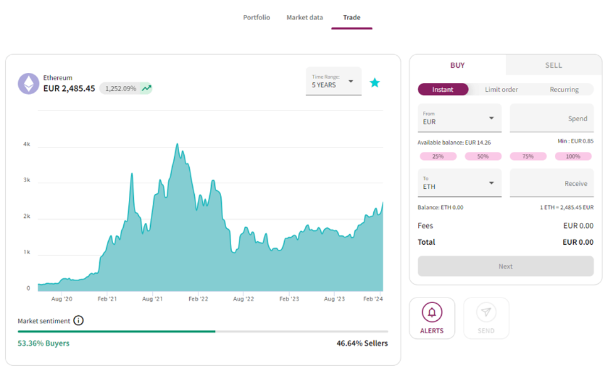Click the green trend arrow icon
Viewport: 612px width, 376px height.
(146, 89)
